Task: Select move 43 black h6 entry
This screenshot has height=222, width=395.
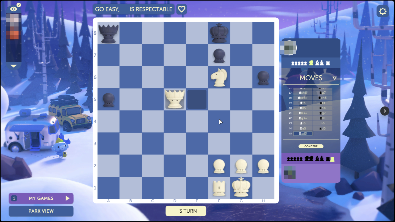Action: pos(323,123)
